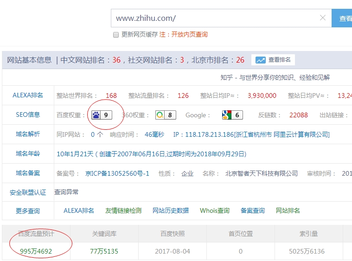Open the Whois查询 link
This screenshot has height=261, width=352.
215,210
